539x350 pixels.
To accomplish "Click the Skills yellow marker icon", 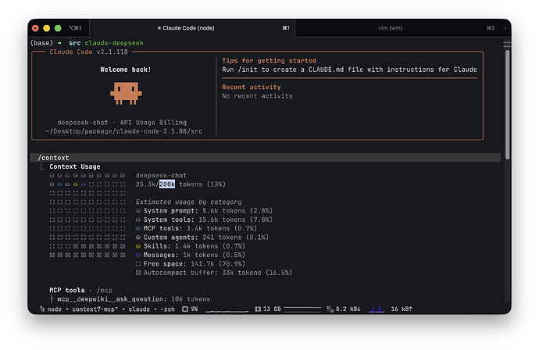I will tap(138, 246).
